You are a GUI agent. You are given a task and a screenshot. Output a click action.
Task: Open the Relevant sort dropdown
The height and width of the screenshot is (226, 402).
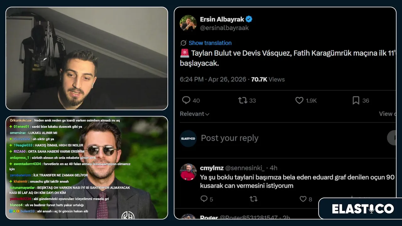point(194,114)
